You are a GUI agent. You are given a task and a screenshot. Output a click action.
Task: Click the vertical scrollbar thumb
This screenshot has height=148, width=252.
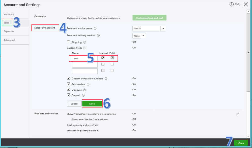click(248, 52)
